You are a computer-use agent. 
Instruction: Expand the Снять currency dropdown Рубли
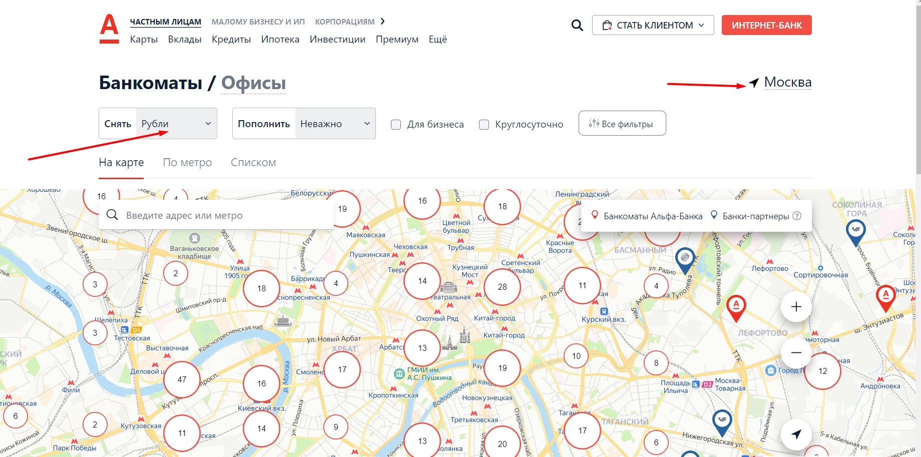pyautogui.click(x=176, y=124)
